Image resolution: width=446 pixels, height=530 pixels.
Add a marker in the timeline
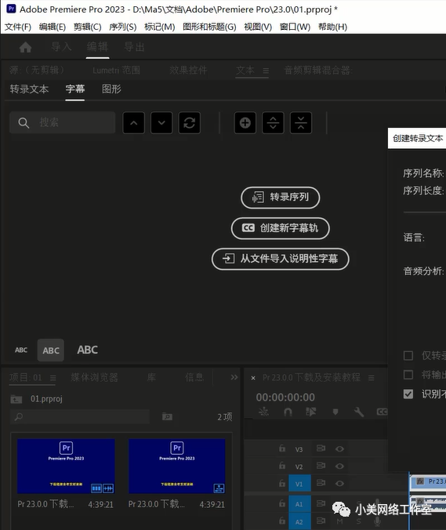click(335, 412)
